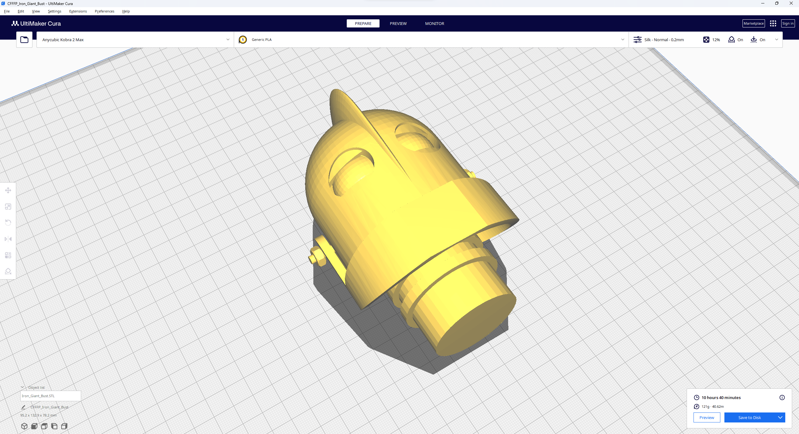Open the UltiMaker apps grid icon
The image size is (799, 434).
tap(773, 23)
